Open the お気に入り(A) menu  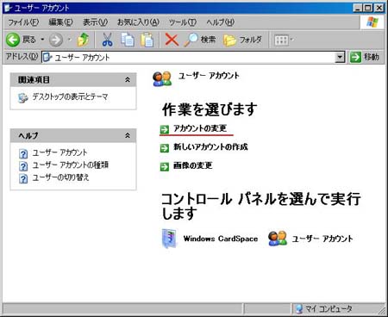138,22
